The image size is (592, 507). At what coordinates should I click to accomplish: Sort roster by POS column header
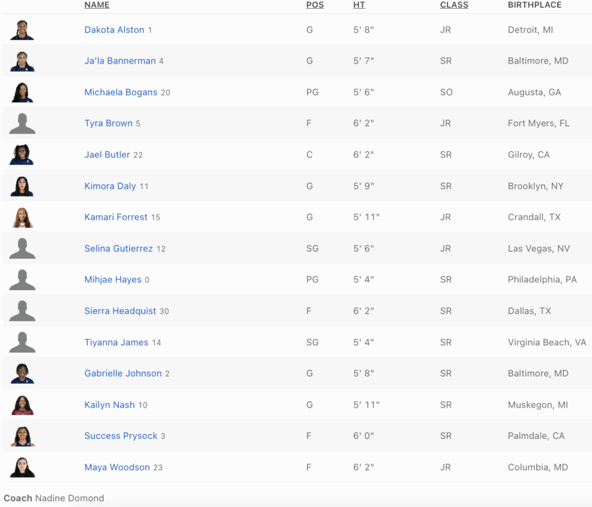pyautogui.click(x=315, y=5)
